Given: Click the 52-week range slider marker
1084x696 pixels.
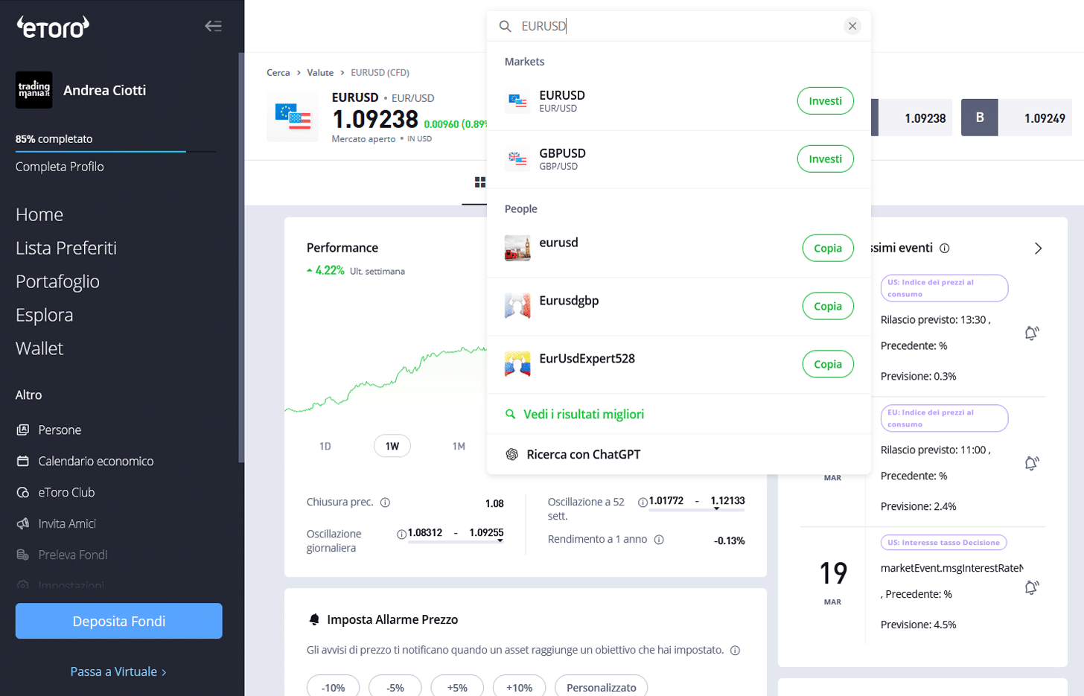Looking at the screenshot, I should pos(716,509).
